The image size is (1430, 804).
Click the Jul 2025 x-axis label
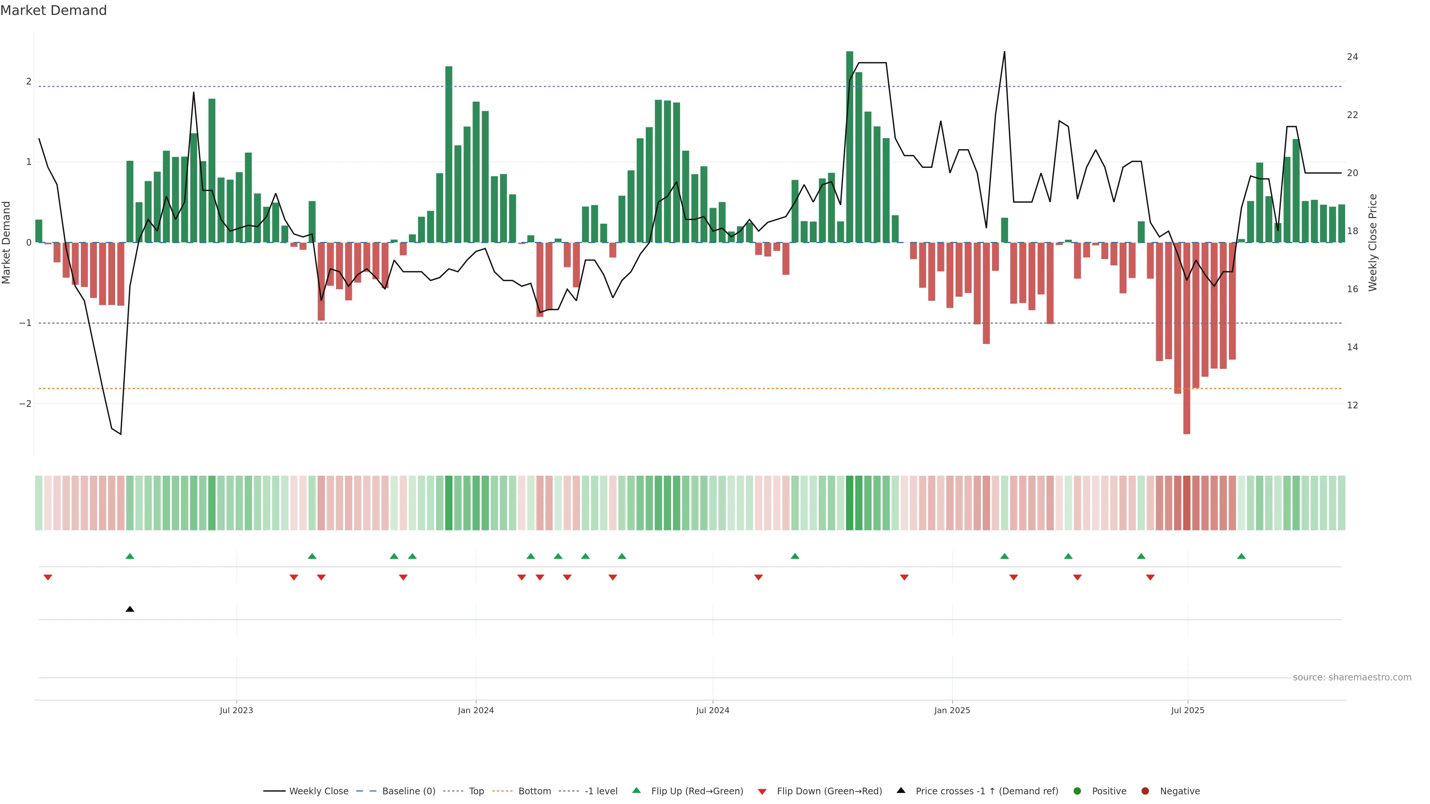point(1188,710)
